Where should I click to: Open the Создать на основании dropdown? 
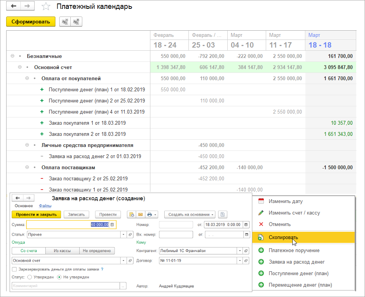pyautogui.click(x=189, y=214)
